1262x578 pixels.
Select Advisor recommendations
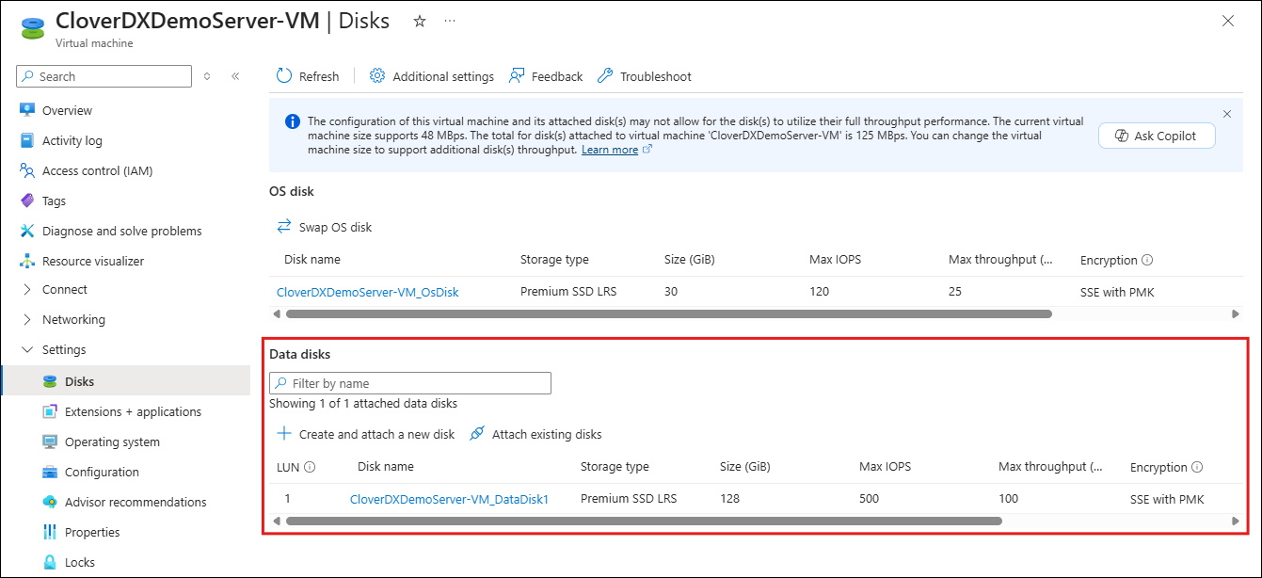coord(136,502)
